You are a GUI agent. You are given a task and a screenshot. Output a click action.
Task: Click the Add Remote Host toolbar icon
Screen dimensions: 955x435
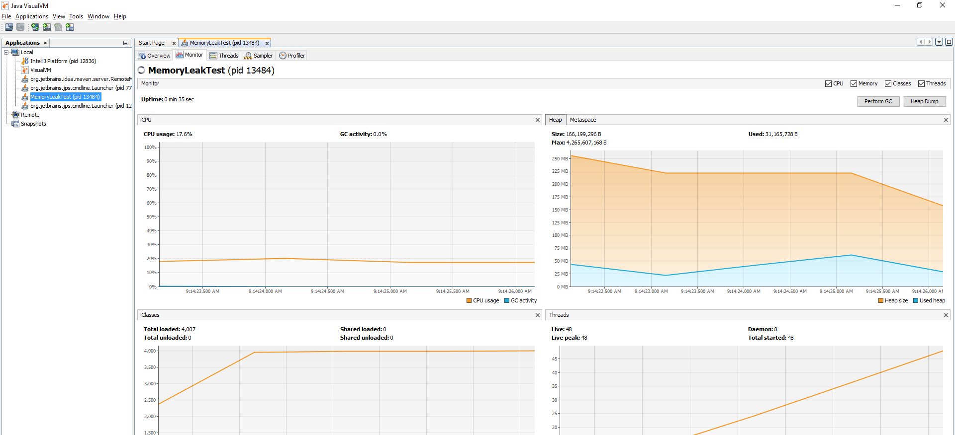point(35,27)
